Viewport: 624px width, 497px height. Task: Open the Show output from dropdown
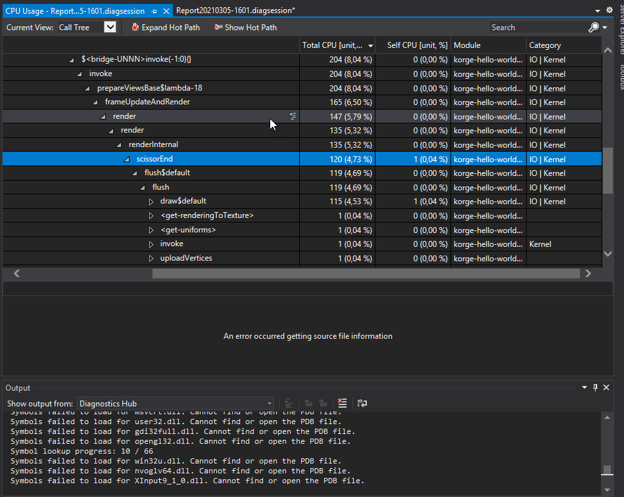tap(176, 403)
